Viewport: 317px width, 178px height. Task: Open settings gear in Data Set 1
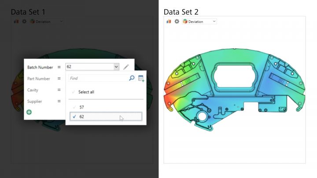pyautogui.click(x=24, y=21)
